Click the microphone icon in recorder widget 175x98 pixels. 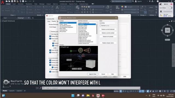[x=161, y=11]
